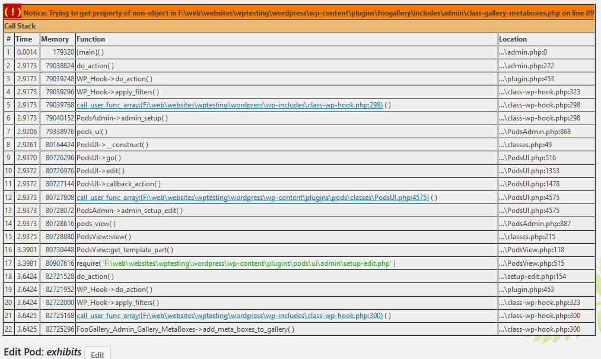Click the Edit Pod: exhibits heading
The image size is (601, 359).
coord(43,352)
